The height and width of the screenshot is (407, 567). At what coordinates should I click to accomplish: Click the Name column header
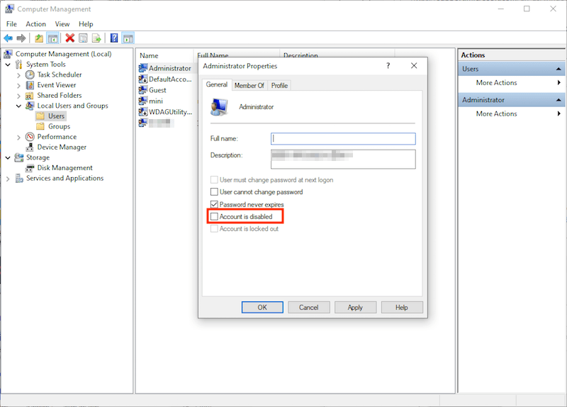pos(165,56)
